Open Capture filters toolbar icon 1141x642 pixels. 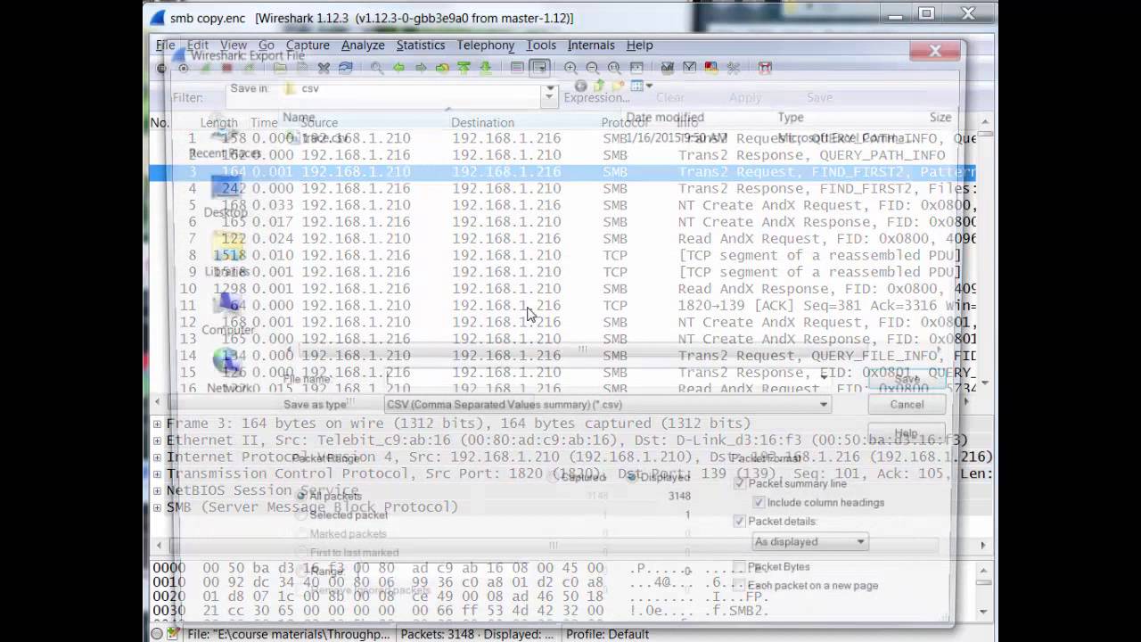667,68
